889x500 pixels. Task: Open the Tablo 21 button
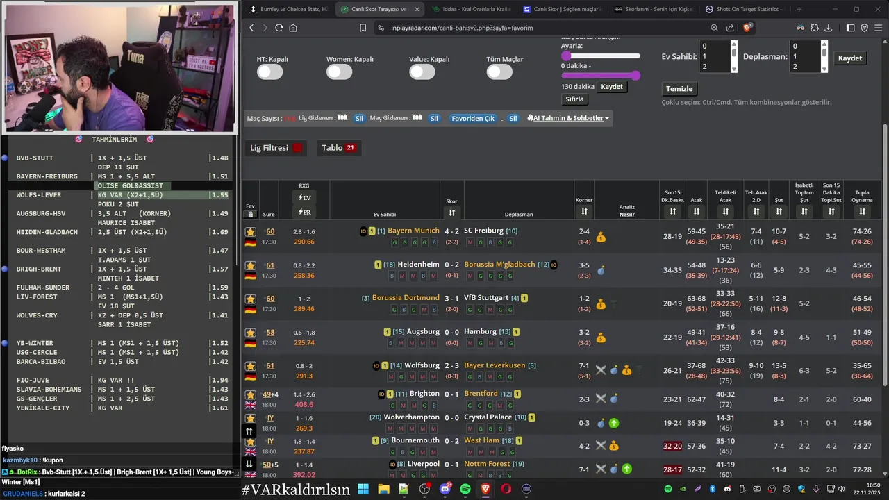(338, 148)
